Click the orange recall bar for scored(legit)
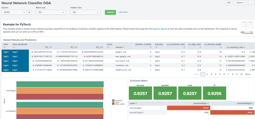The width and height of the screenshot is (255, 119). tap(60, 111)
